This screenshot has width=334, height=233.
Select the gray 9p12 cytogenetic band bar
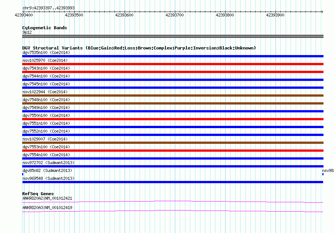[173, 36]
